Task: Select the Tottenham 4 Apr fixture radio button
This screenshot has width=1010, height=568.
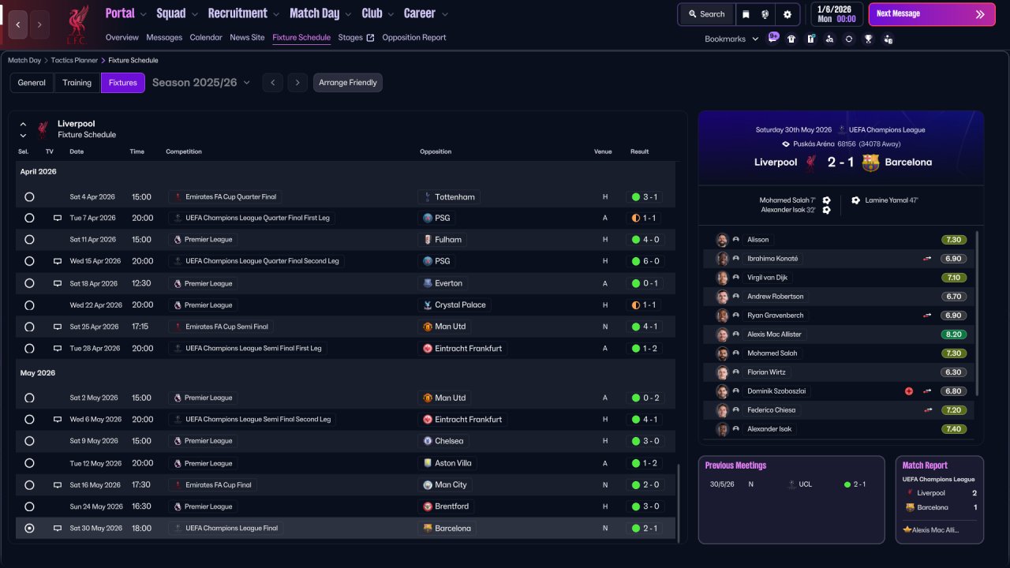Action: tap(29, 196)
